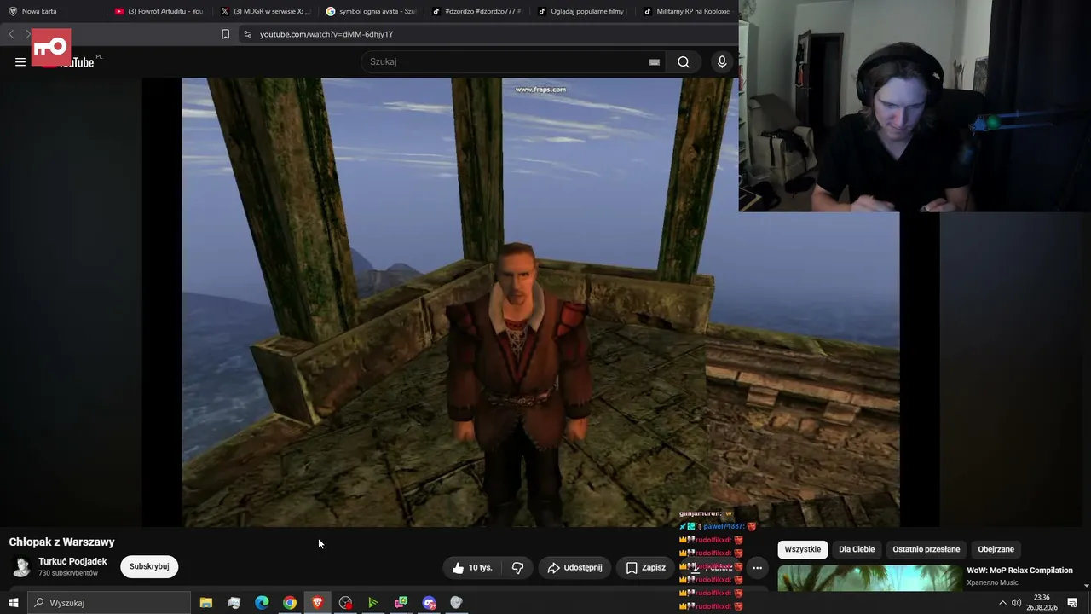Open the Windows notification center
The height and width of the screenshot is (614, 1091).
point(1072,603)
